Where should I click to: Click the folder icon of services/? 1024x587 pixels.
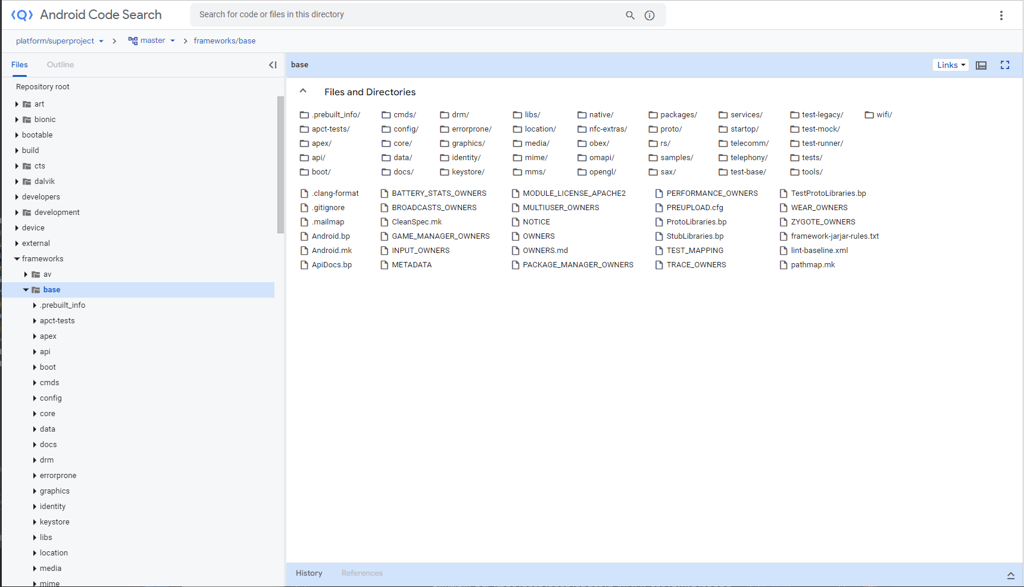pyautogui.click(x=723, y=115)
